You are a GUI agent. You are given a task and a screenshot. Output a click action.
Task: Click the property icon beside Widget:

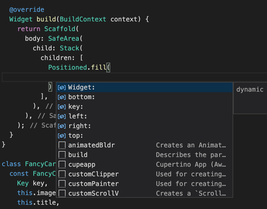pyautogui.click(x=62, y=87)
